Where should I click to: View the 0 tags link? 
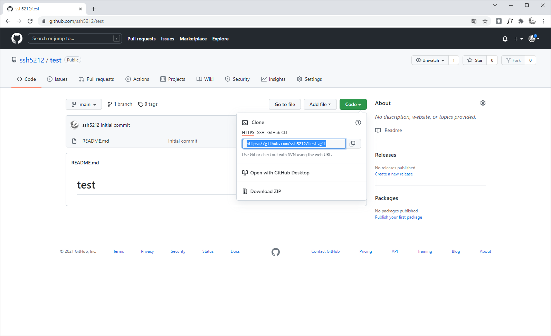coord(148,104)
